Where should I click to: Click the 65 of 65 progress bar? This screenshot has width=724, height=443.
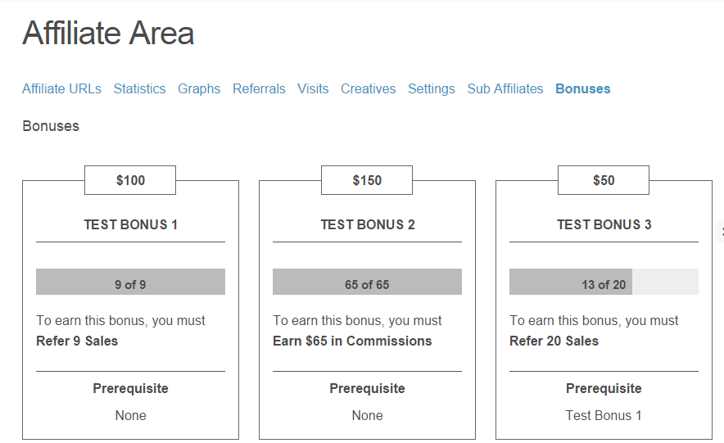(x=367, y=283)
